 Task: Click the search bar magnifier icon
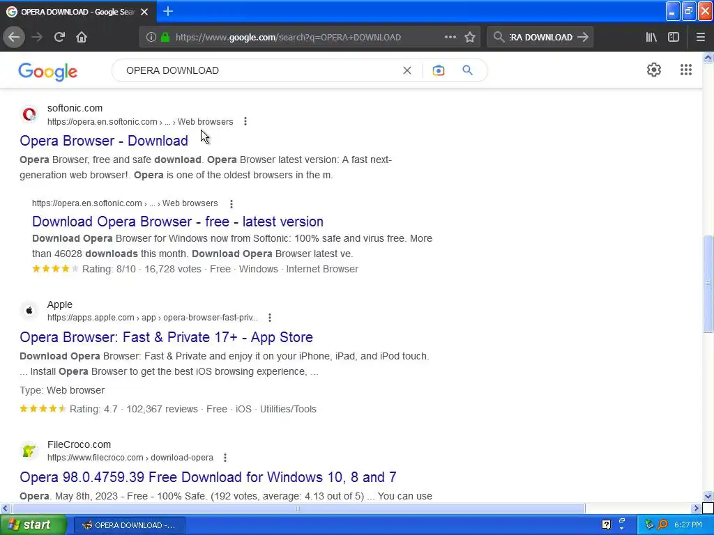(x=499, y=38)
